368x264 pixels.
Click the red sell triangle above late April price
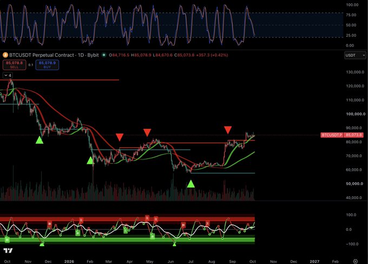click(147, 132)
